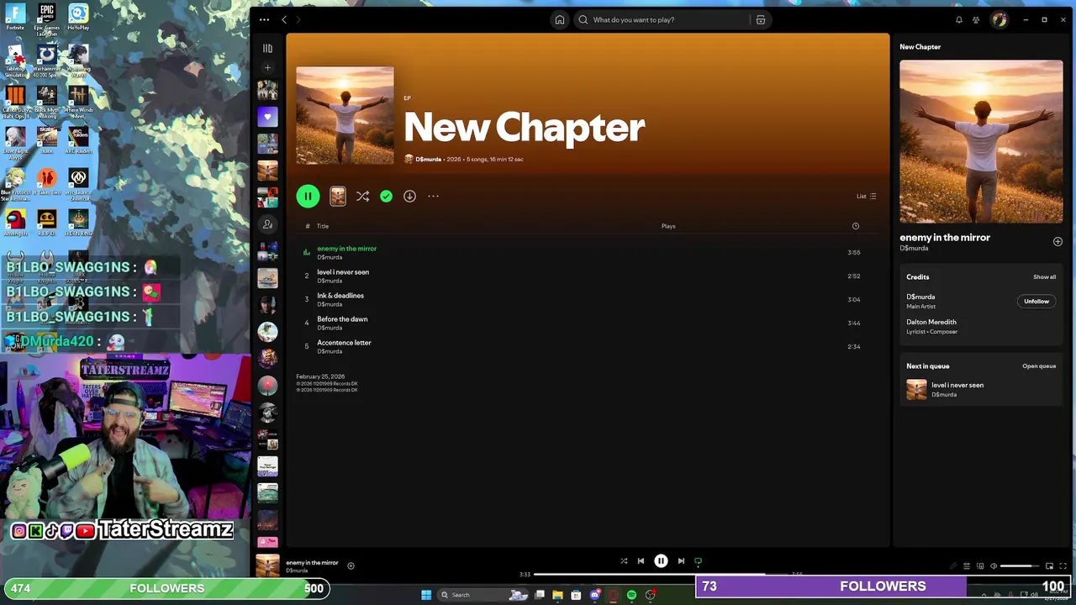Click large now-playing artwork in right panel
Viewport: 1076px width, 605px height.
[981, 141]
